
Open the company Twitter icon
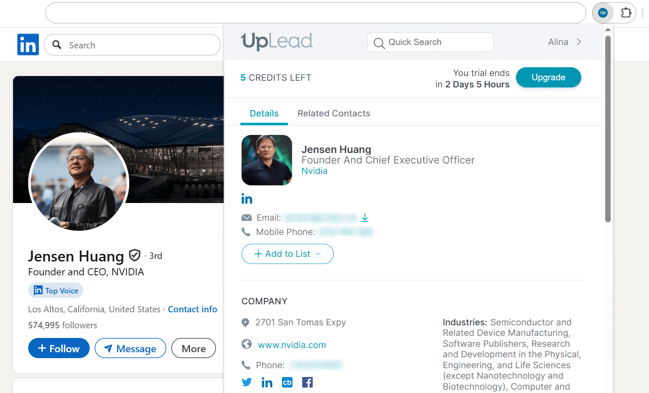coord(247,382)
